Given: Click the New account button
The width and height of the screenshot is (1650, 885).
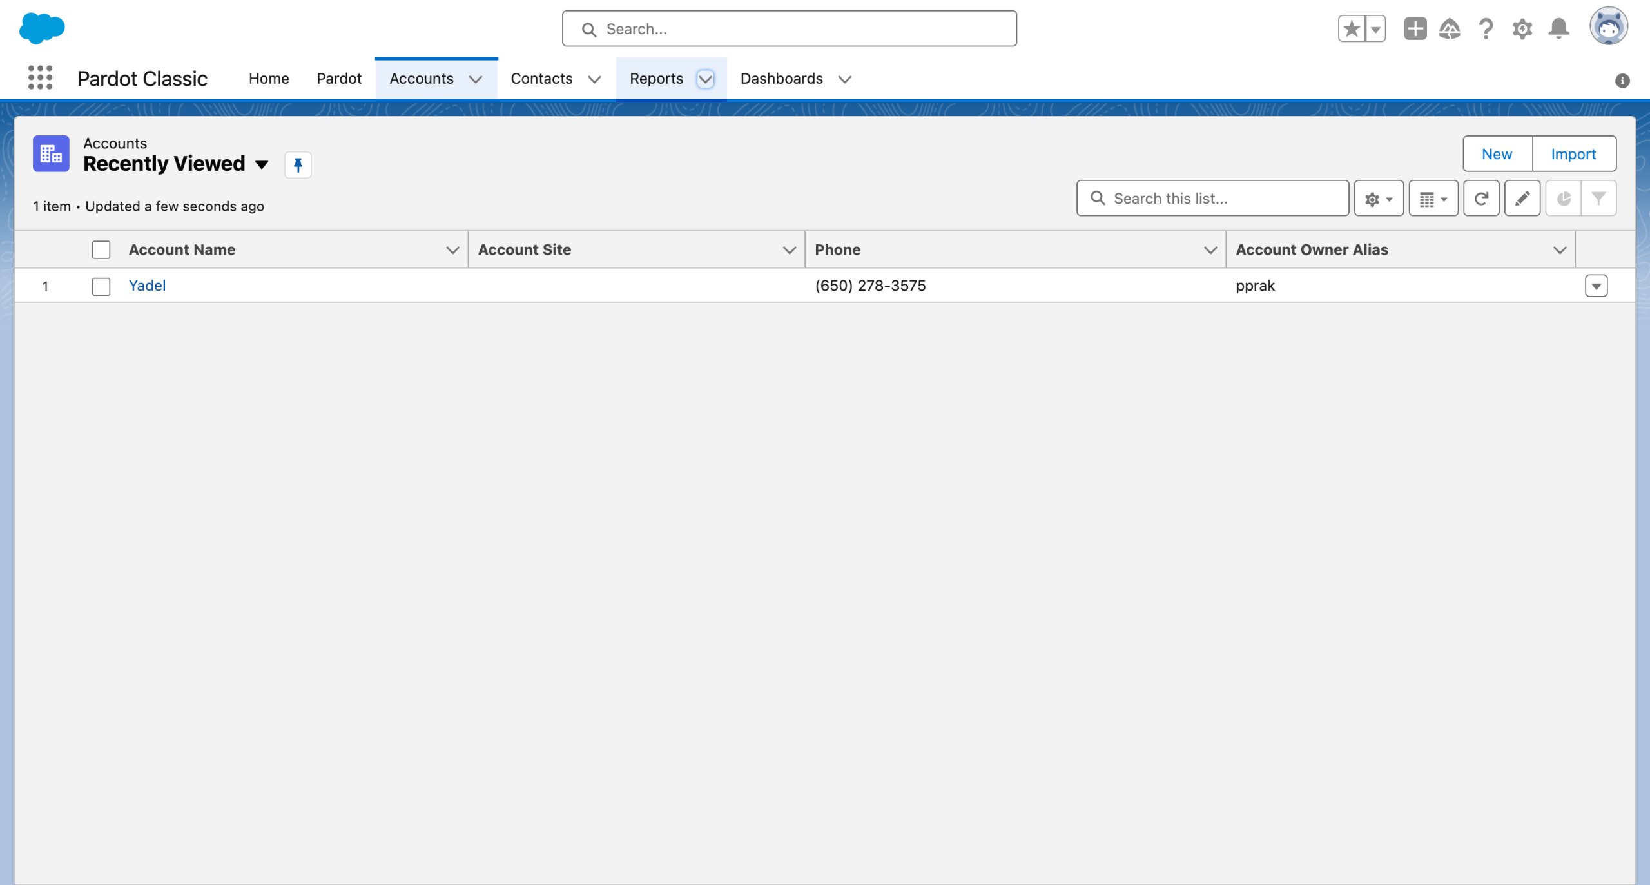Looking at the screenshot, I should click(1497, 153).
